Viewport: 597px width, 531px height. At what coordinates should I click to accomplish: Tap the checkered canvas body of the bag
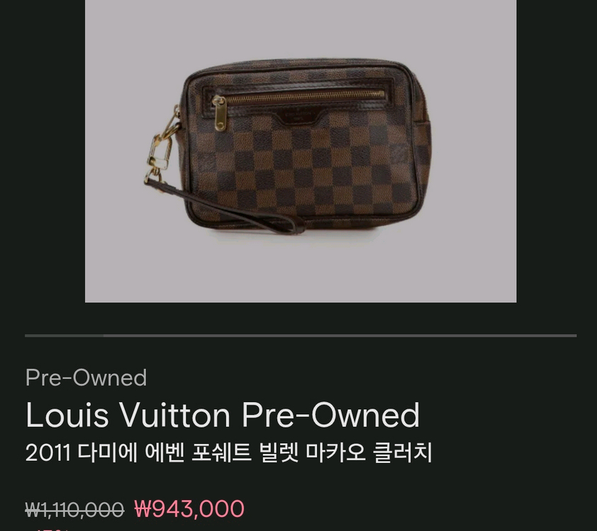coord(323,171)
